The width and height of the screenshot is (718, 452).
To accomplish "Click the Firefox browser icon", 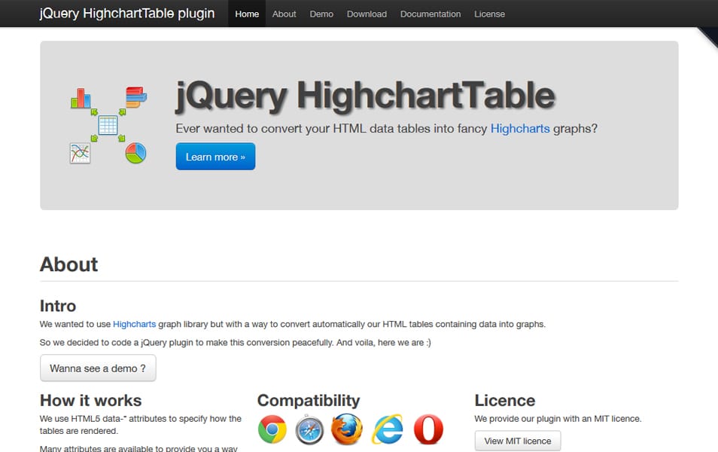I will [x=347, y=429].
